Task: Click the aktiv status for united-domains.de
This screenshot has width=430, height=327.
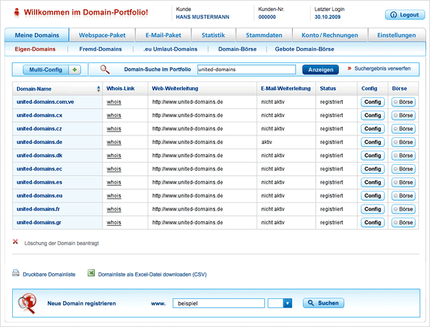Action: [x=266, y=142]
